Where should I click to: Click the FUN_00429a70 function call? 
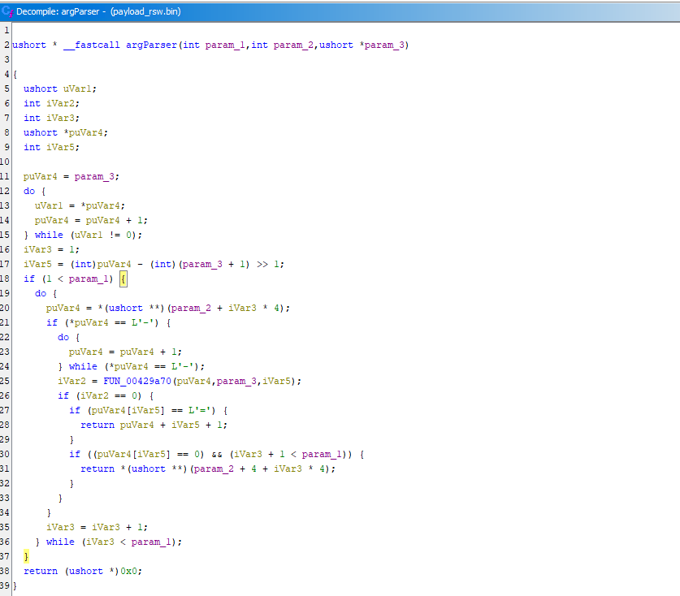click(137, 381)
